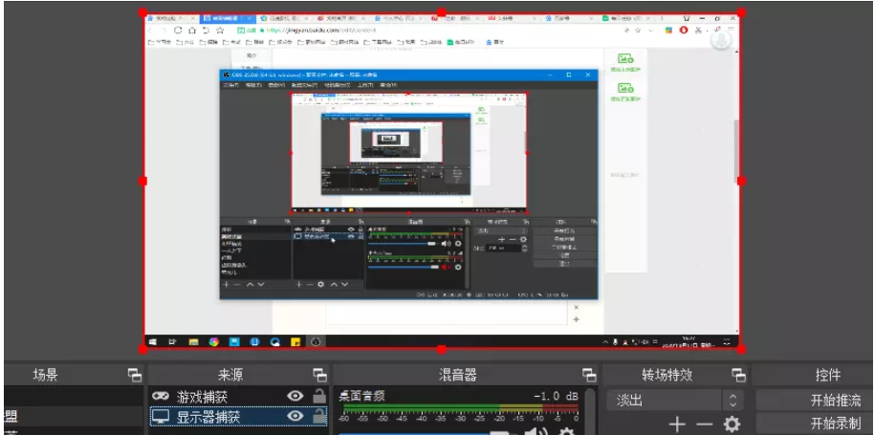Click the bookmark star in browser toolbar
The image size is (874, 435).
click(220, 30)
